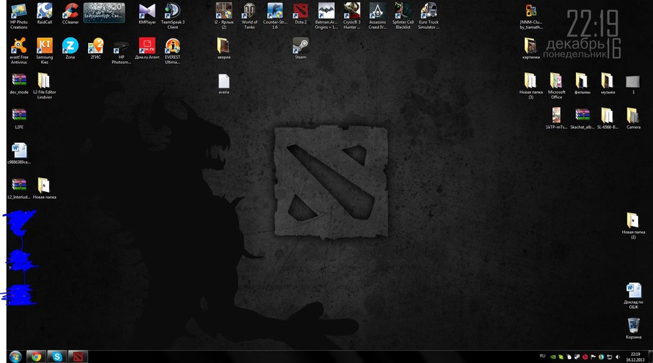This screenshot has height=363, width=653.
Task: Click the weather gadget showing 20°
Action: 104,11
